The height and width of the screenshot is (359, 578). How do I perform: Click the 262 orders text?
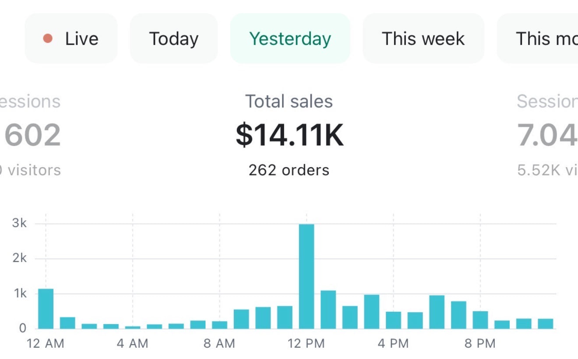[289, 170]
